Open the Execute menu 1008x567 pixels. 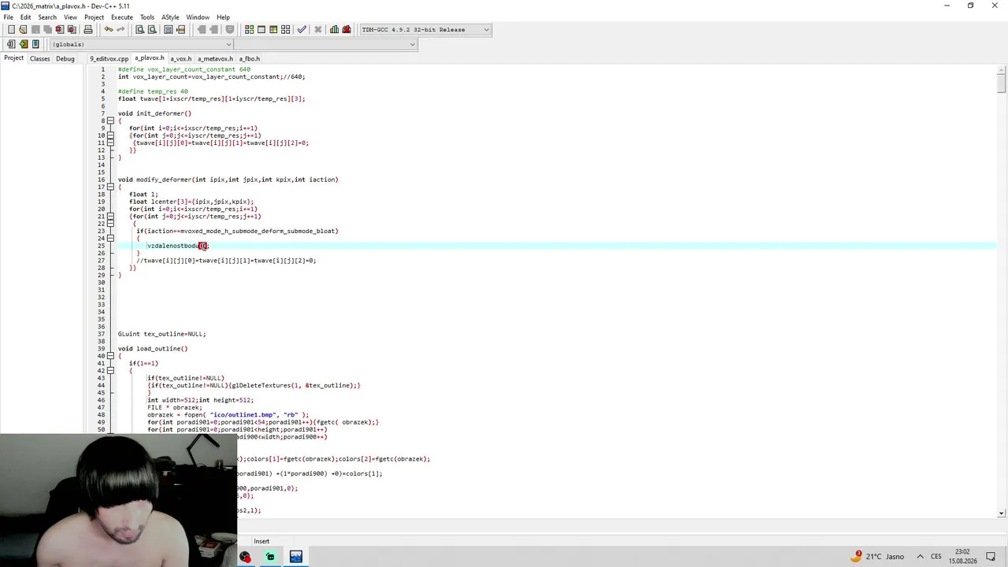click(x=122, y=17)
